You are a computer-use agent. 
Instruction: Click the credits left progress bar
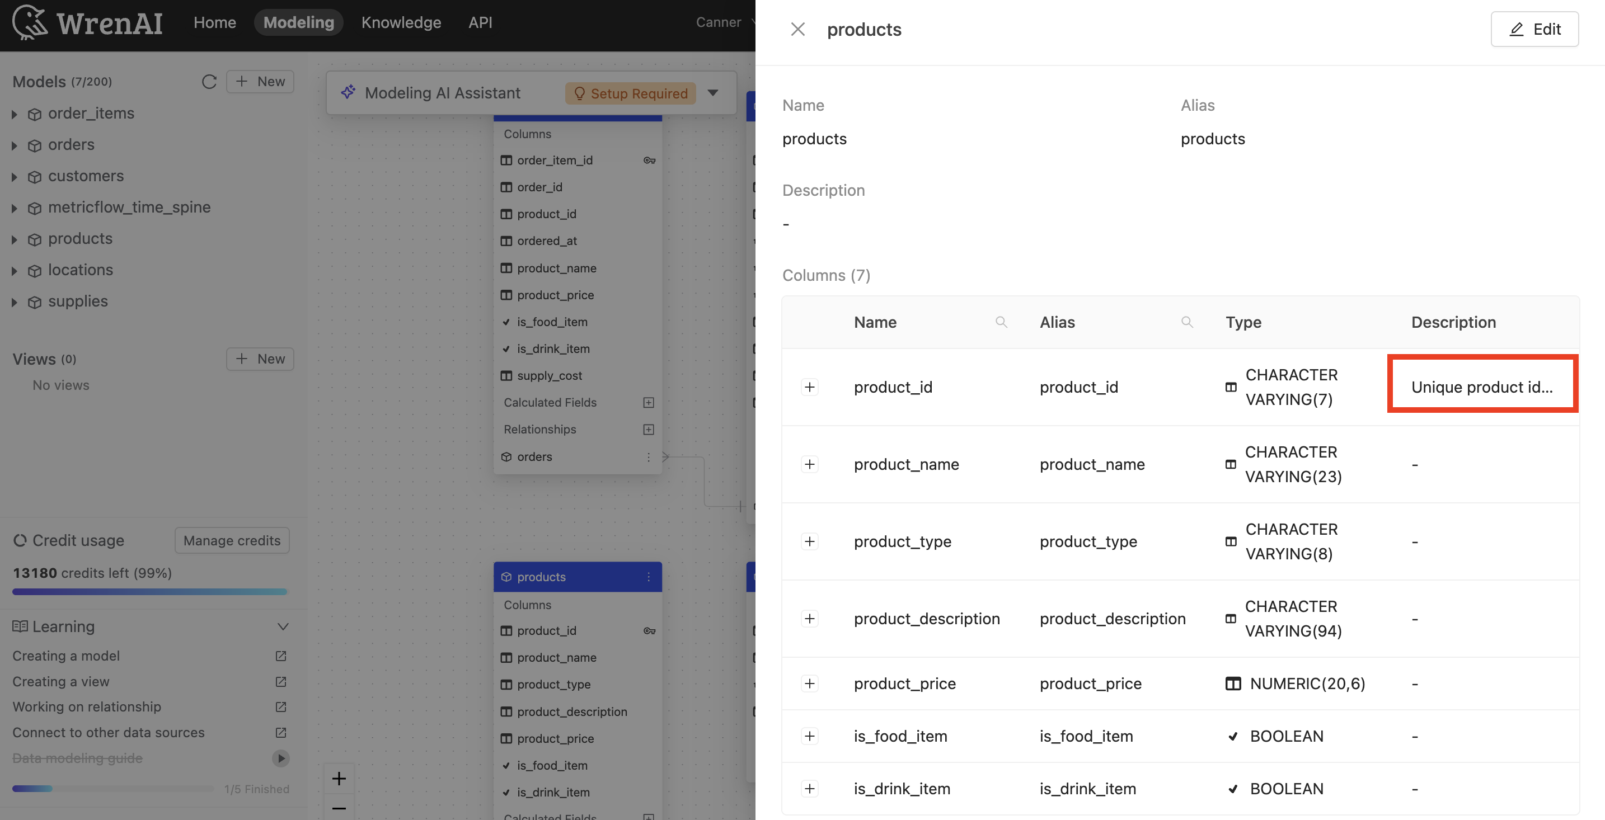(x=149, y=591)
